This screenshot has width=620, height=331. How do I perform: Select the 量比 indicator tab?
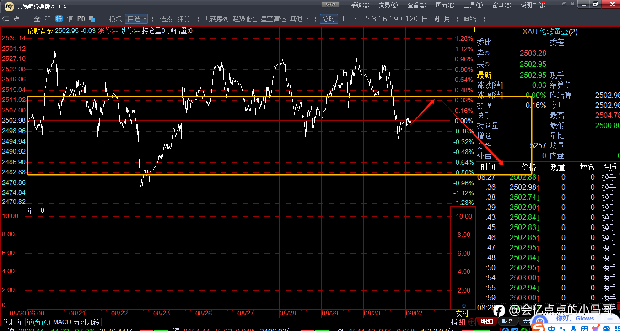(x=8, y=322)
